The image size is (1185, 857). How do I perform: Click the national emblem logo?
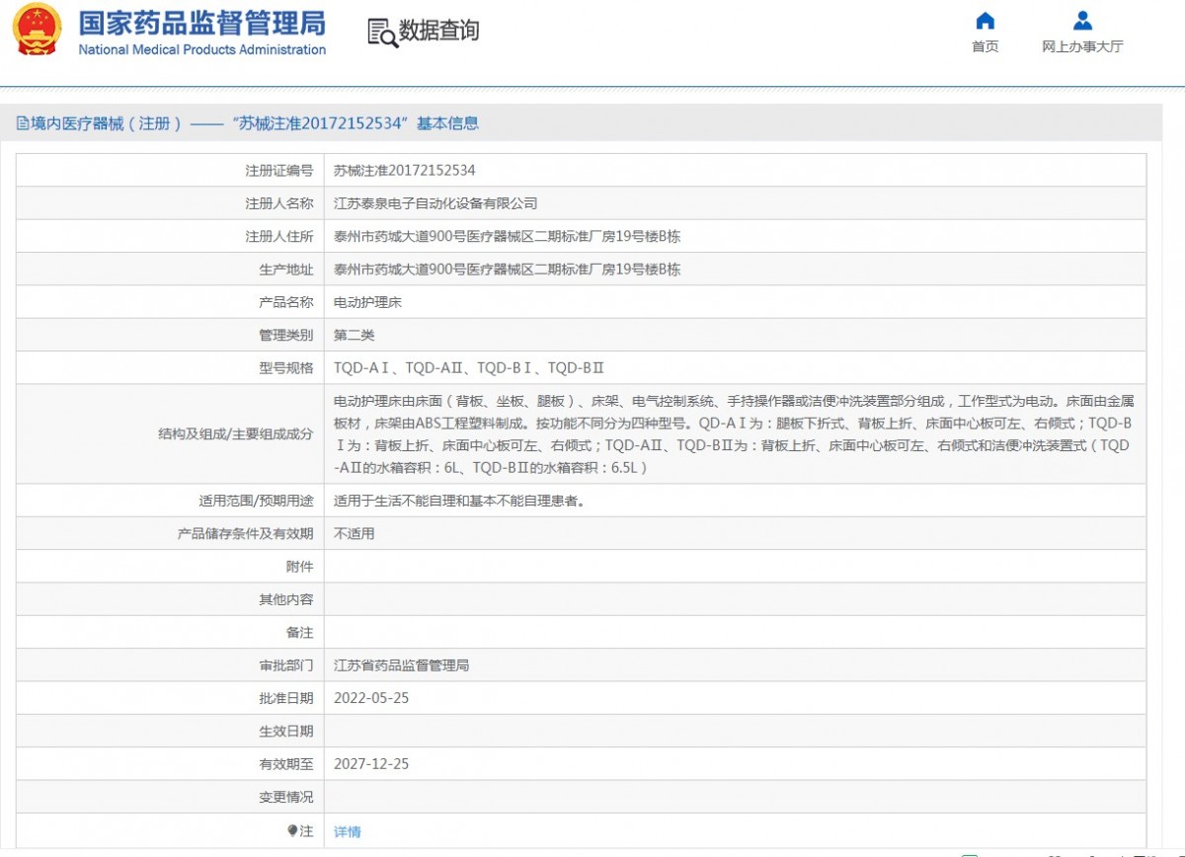[x=37, y=30]
